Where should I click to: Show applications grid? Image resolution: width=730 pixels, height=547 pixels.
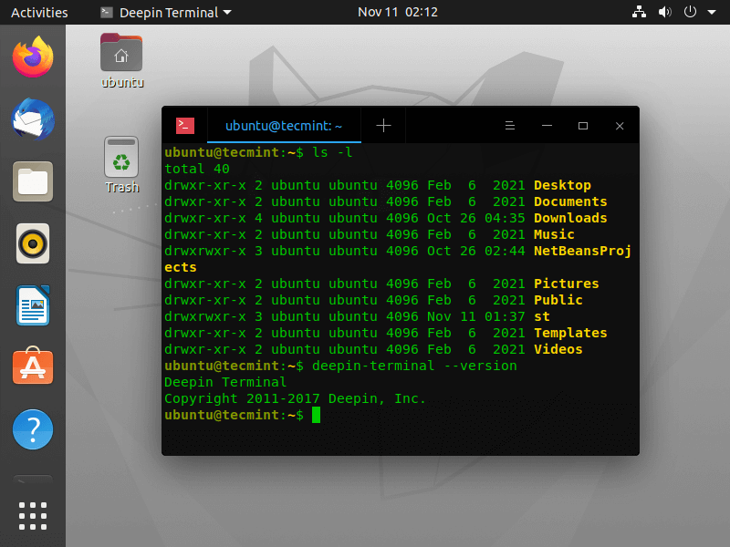(x=33, y=515)
